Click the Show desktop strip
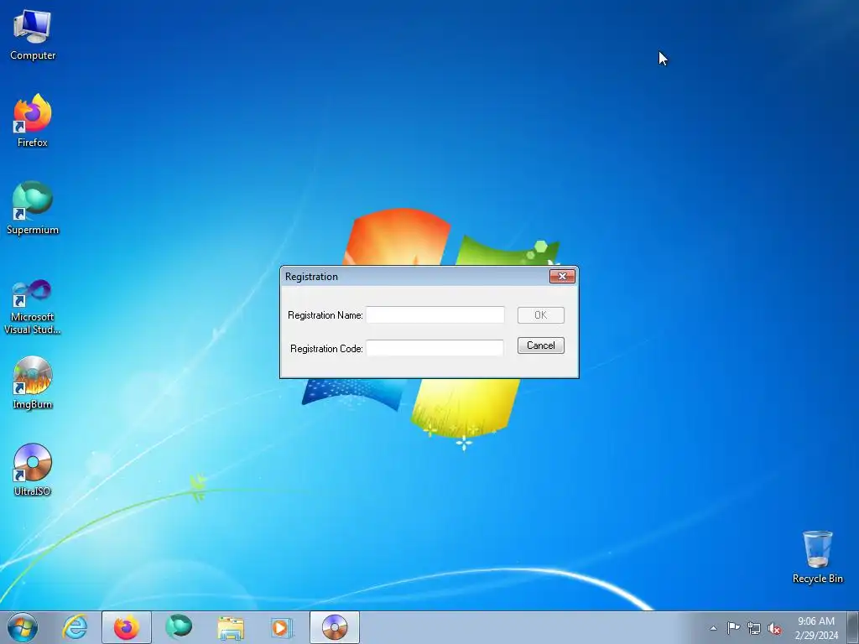 tap(852, 627)
